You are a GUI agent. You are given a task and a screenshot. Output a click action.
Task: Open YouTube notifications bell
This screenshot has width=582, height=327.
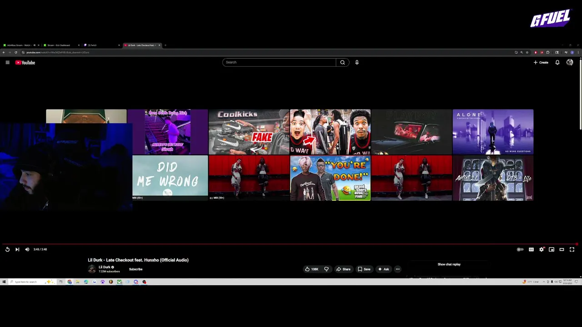557,63
